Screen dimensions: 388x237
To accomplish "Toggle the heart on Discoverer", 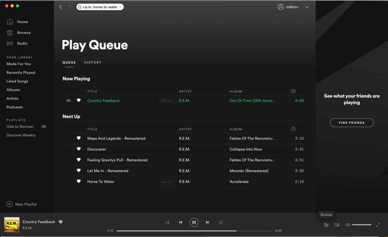I will click(x=79, y=149).
